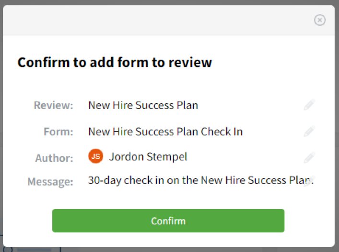This screenshot has height=252, width=339.
Task: Click the author name Jordon Stempel
Action: coord(148,157)
